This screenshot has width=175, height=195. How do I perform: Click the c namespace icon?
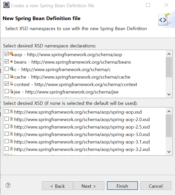(x=12, y=69)
